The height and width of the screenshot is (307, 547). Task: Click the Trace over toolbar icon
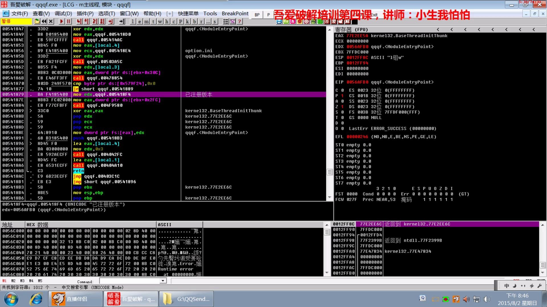102,21
